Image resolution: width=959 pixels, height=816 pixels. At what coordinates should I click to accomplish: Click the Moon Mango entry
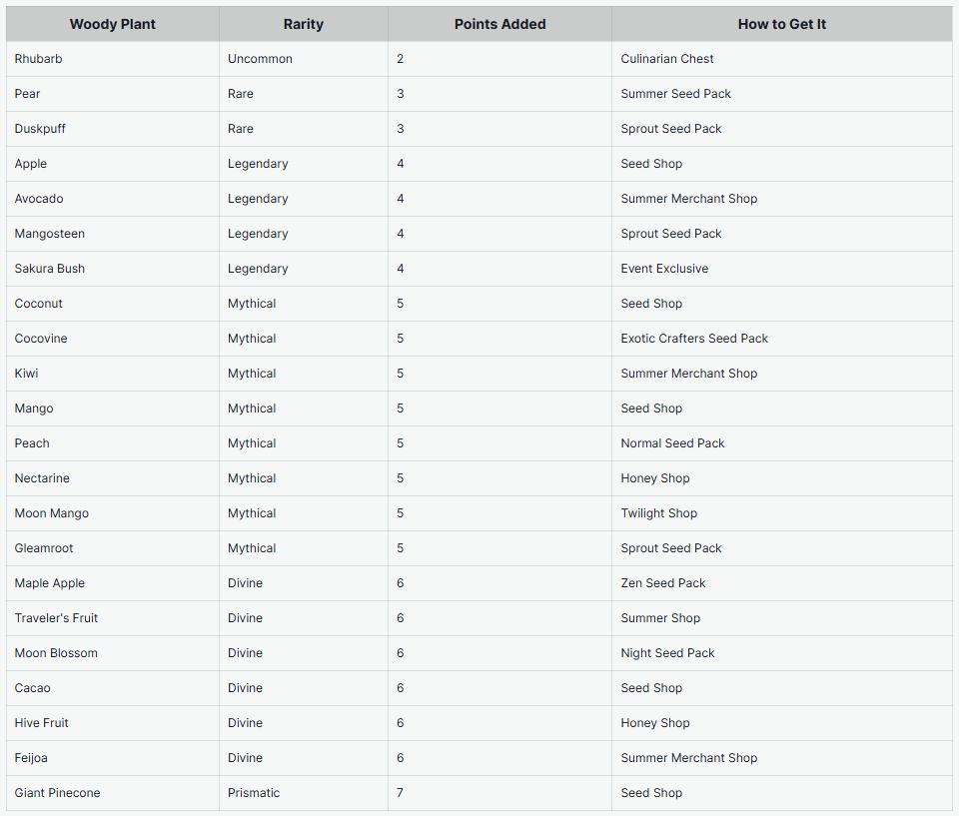pos(52,513)
